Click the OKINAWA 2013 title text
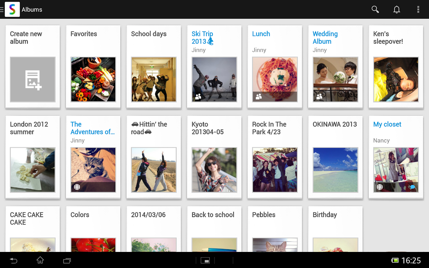This screenshot has height=268, width=429. coord(335,124)
